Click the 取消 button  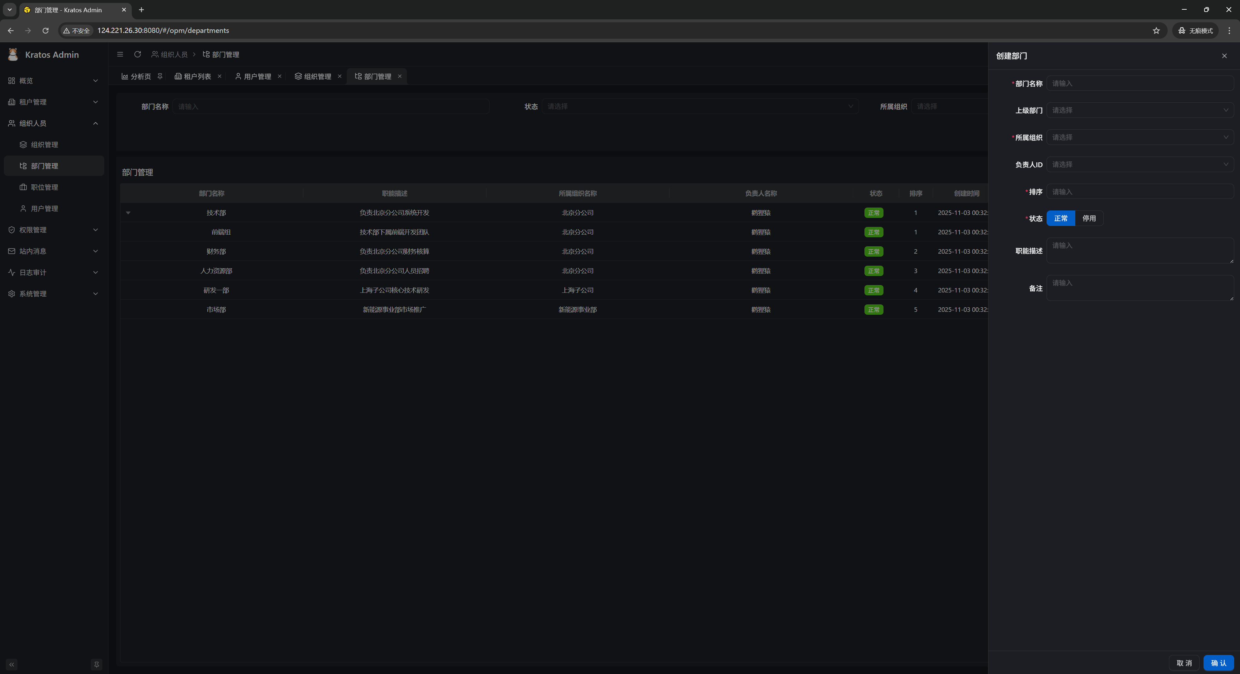pyautogui.click(x=1184, y=663)
